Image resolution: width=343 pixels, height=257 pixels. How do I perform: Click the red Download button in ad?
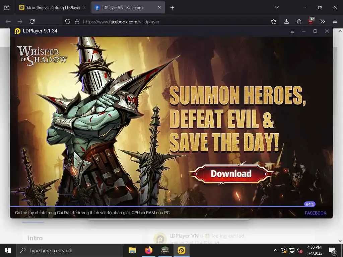[x=231, y=174]
